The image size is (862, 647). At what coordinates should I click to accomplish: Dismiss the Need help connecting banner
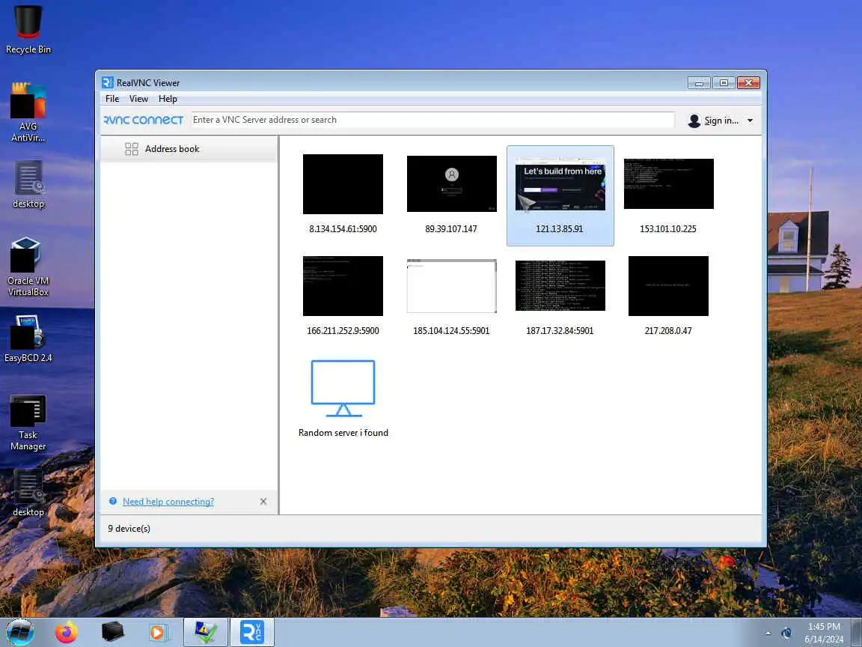coord(263,501)
